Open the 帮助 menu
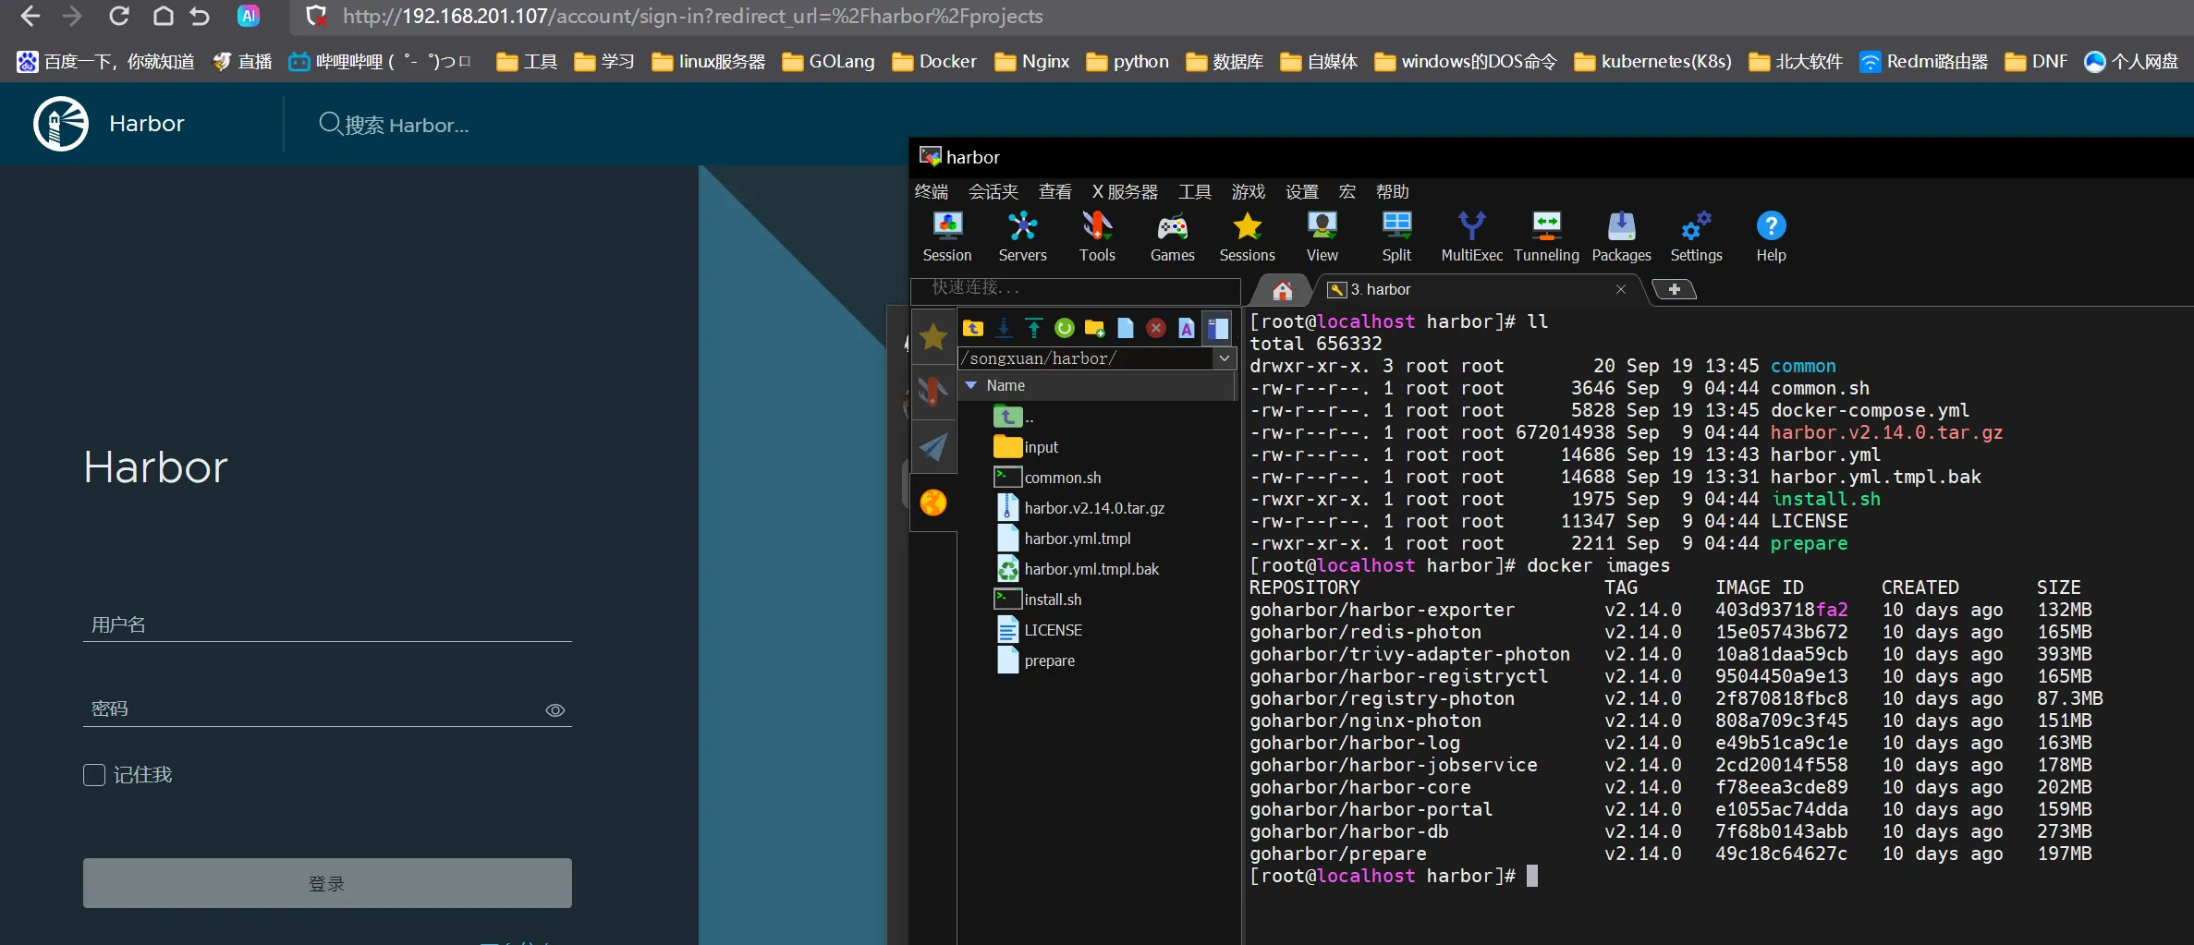This screenshot has width=2194, height=945. tap(1393, 191)
